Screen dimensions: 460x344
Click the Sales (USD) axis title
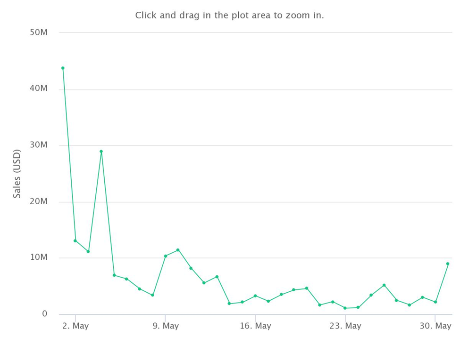(x=17, y=174)
